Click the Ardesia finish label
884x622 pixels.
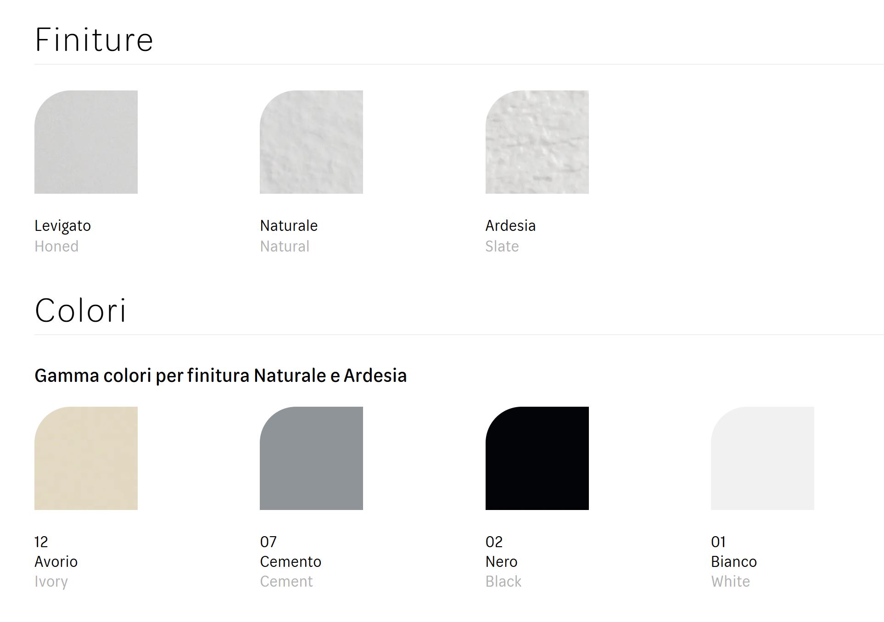pyautogui.click(x=510, y=226)
